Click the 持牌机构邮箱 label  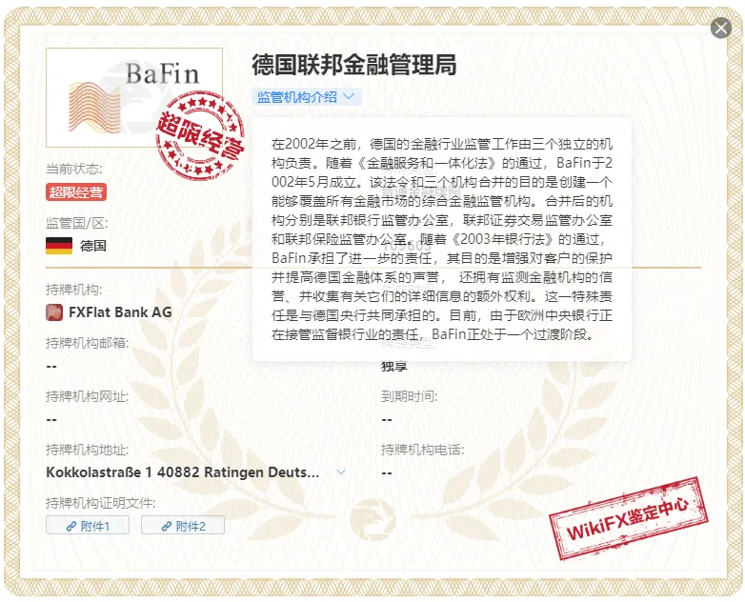(87, 343)
